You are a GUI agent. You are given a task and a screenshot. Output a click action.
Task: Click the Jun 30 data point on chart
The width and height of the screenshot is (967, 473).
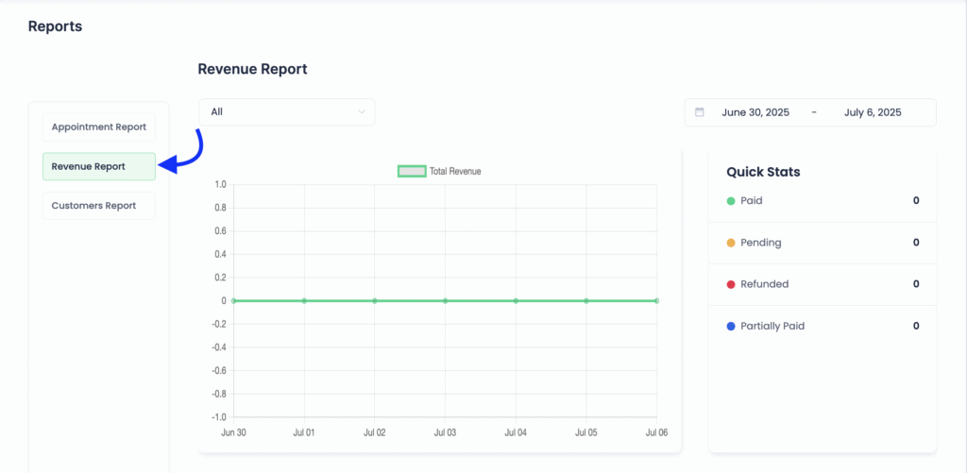pos(233,301)
